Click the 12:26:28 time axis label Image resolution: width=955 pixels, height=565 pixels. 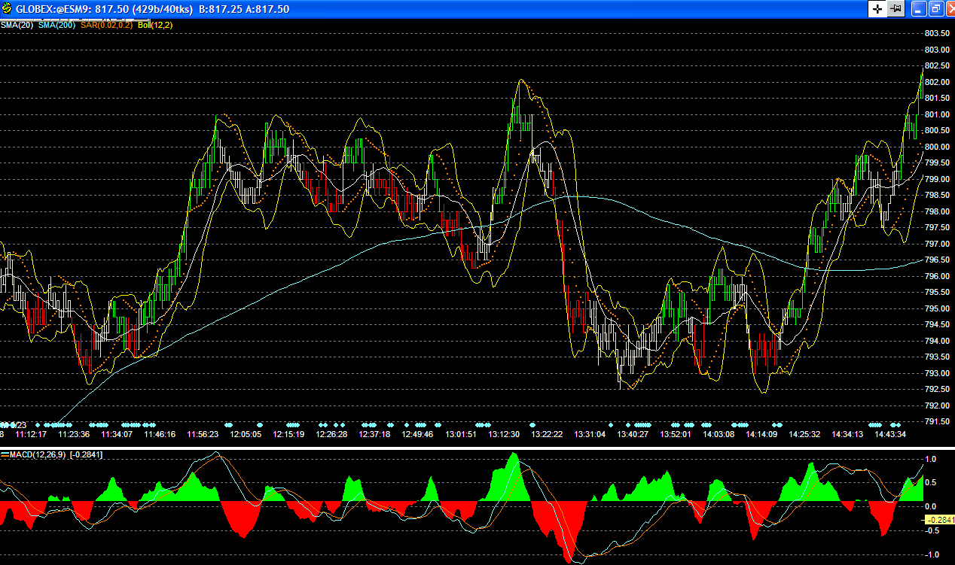coord(331,434)
